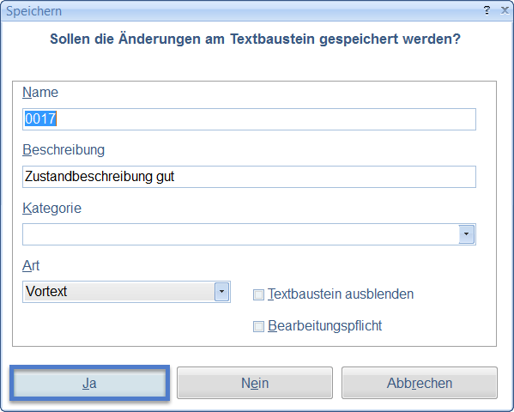The image size is (514, 412).
Task: Confirm saving with the Ja button
Action: pos(89,383)
